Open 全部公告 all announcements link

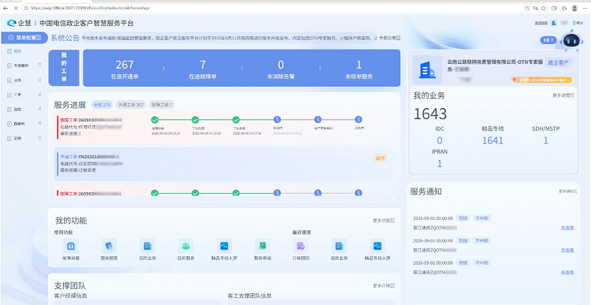tap(389, 38)
